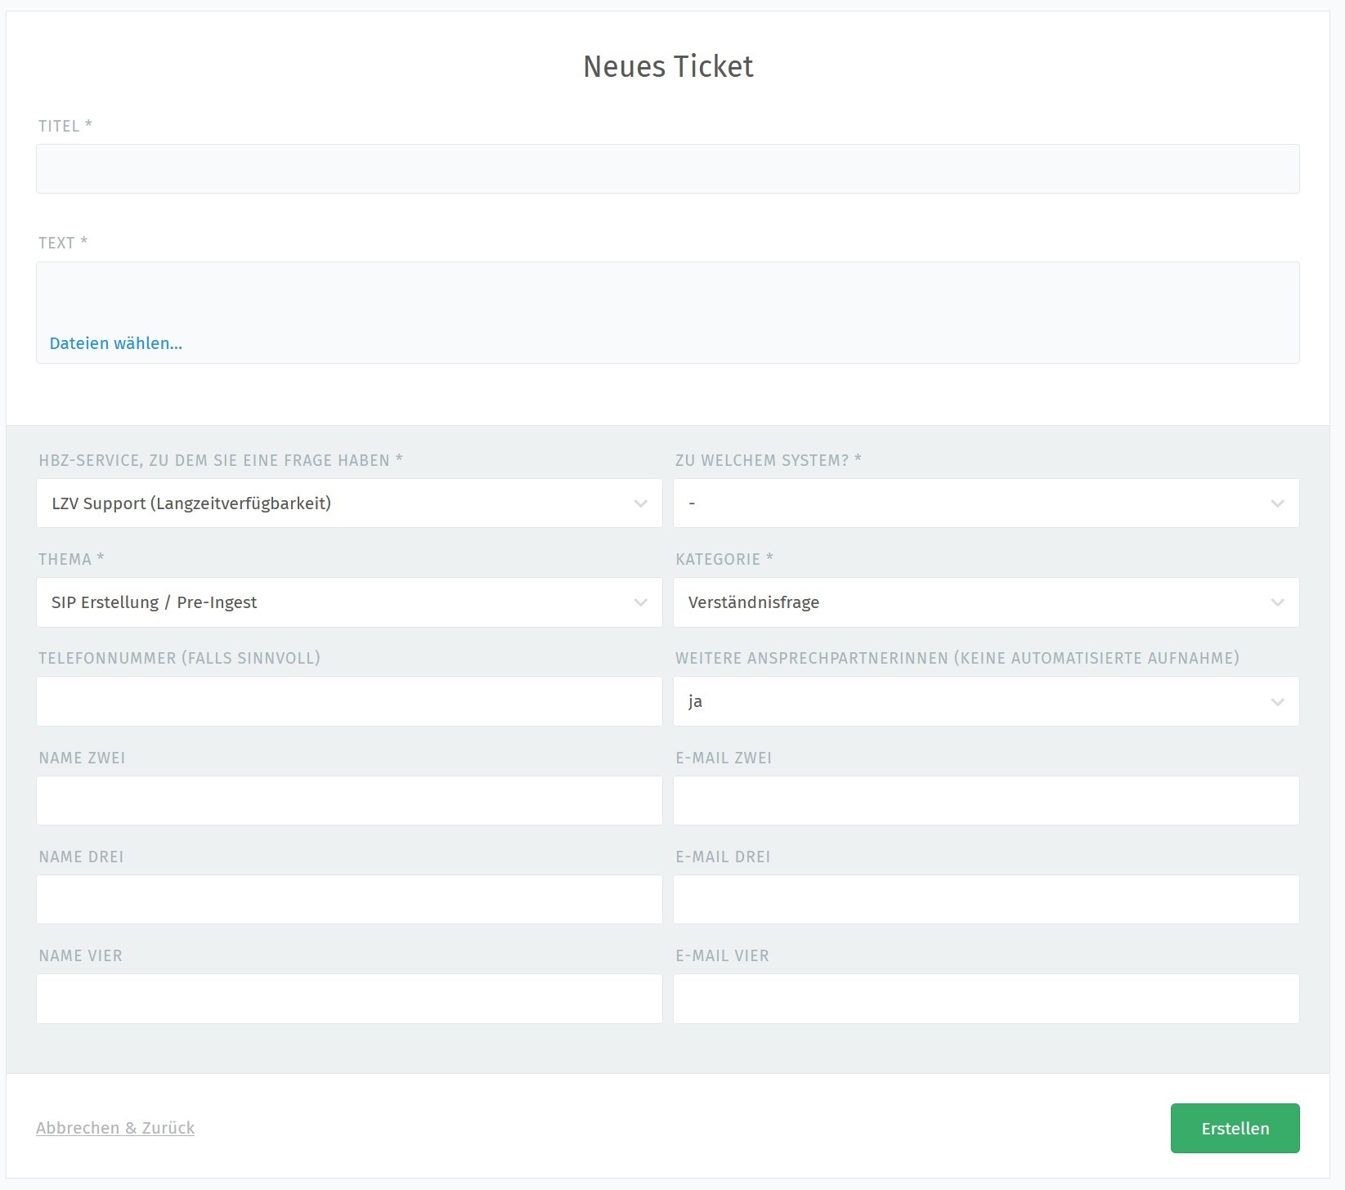
Task: Focus the Name Drei text field
Action: pos(349,900)
